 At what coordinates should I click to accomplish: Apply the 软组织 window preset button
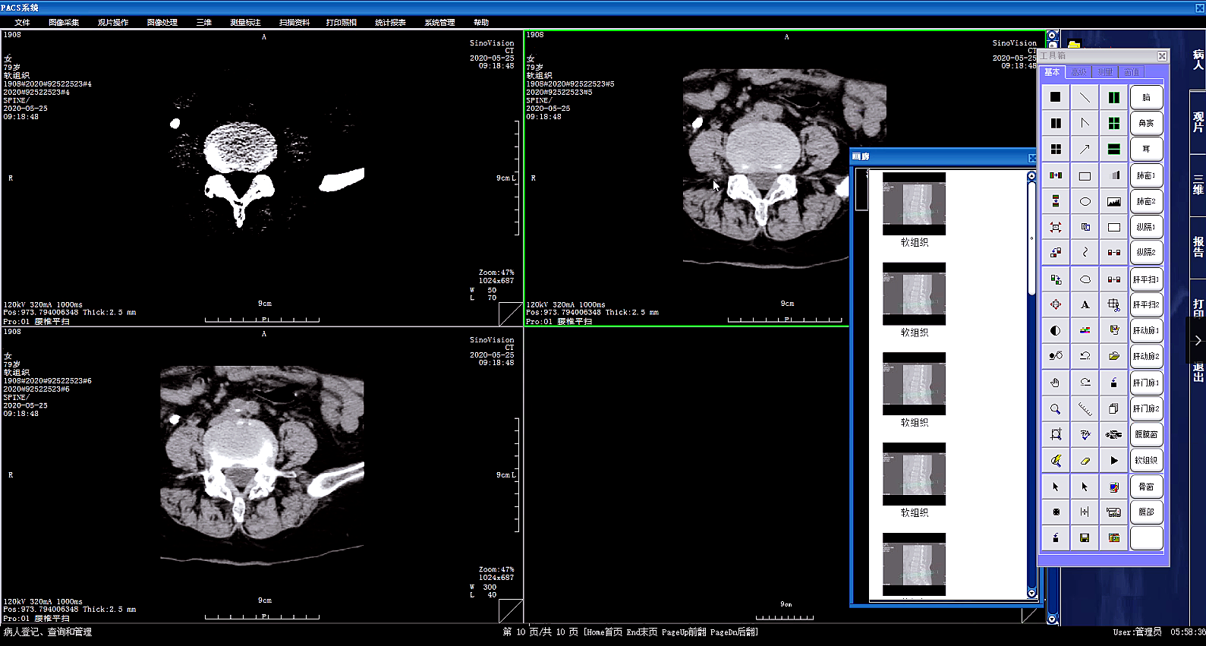tap(1146, 460)
